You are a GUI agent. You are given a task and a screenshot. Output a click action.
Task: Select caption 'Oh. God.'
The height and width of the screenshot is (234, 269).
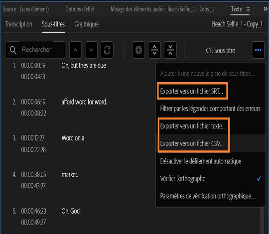(71, 211)
